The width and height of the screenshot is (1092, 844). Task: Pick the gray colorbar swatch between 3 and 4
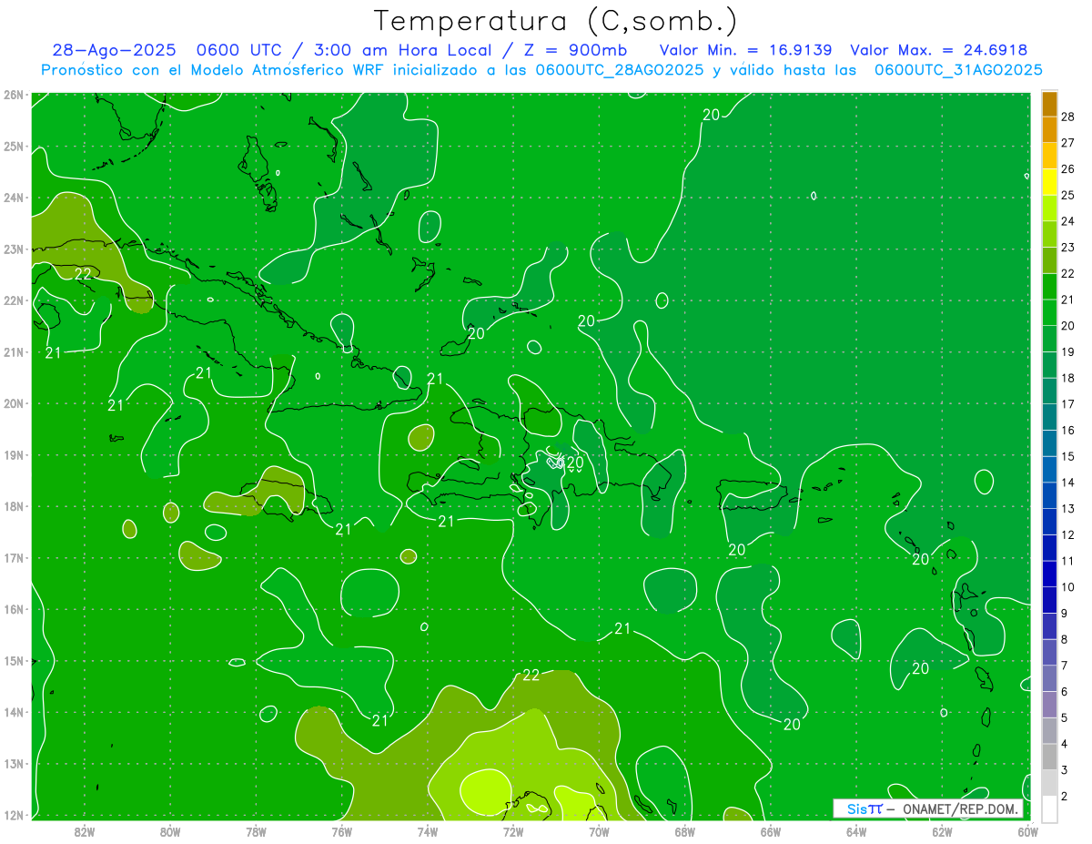1049,757
